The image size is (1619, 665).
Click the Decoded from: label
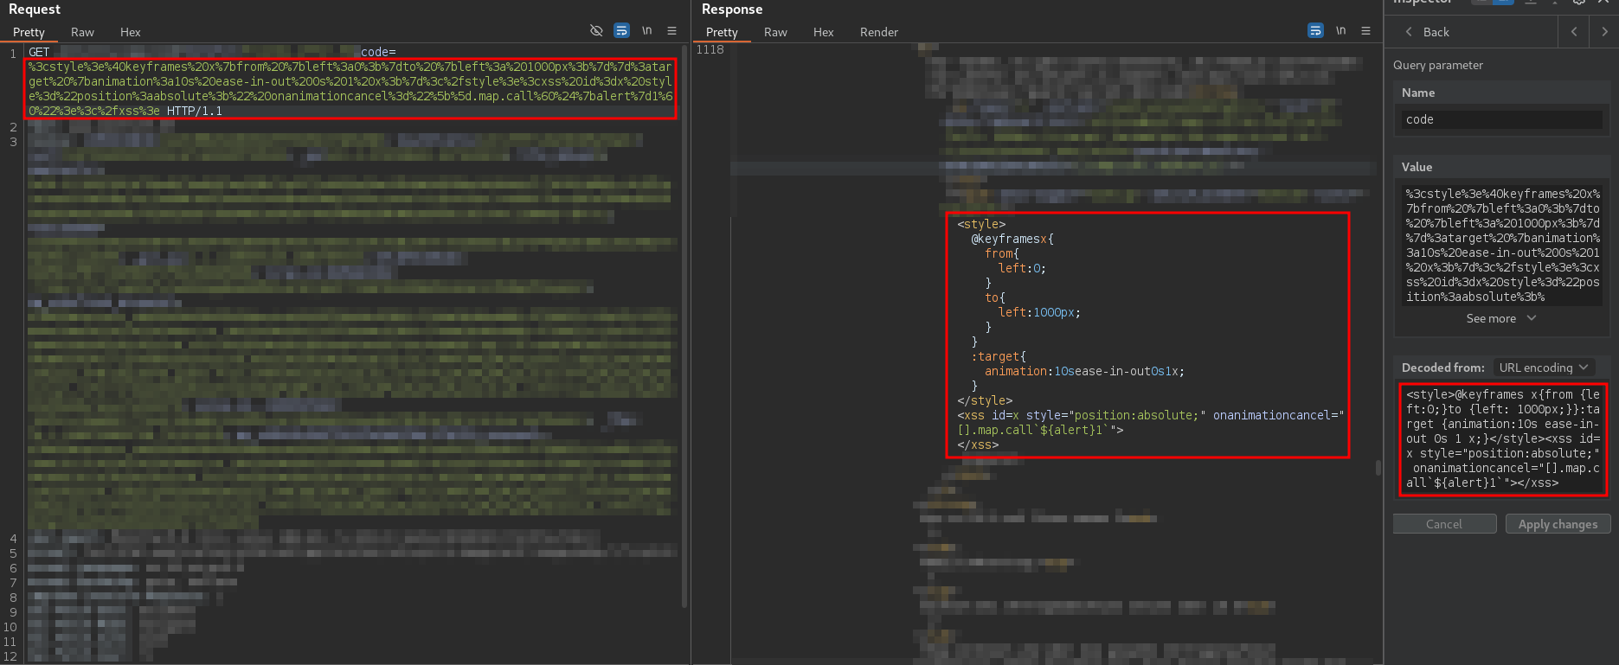(1442, 368)
